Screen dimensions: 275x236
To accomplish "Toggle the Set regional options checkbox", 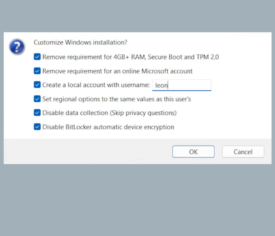I will coord(37,99).
